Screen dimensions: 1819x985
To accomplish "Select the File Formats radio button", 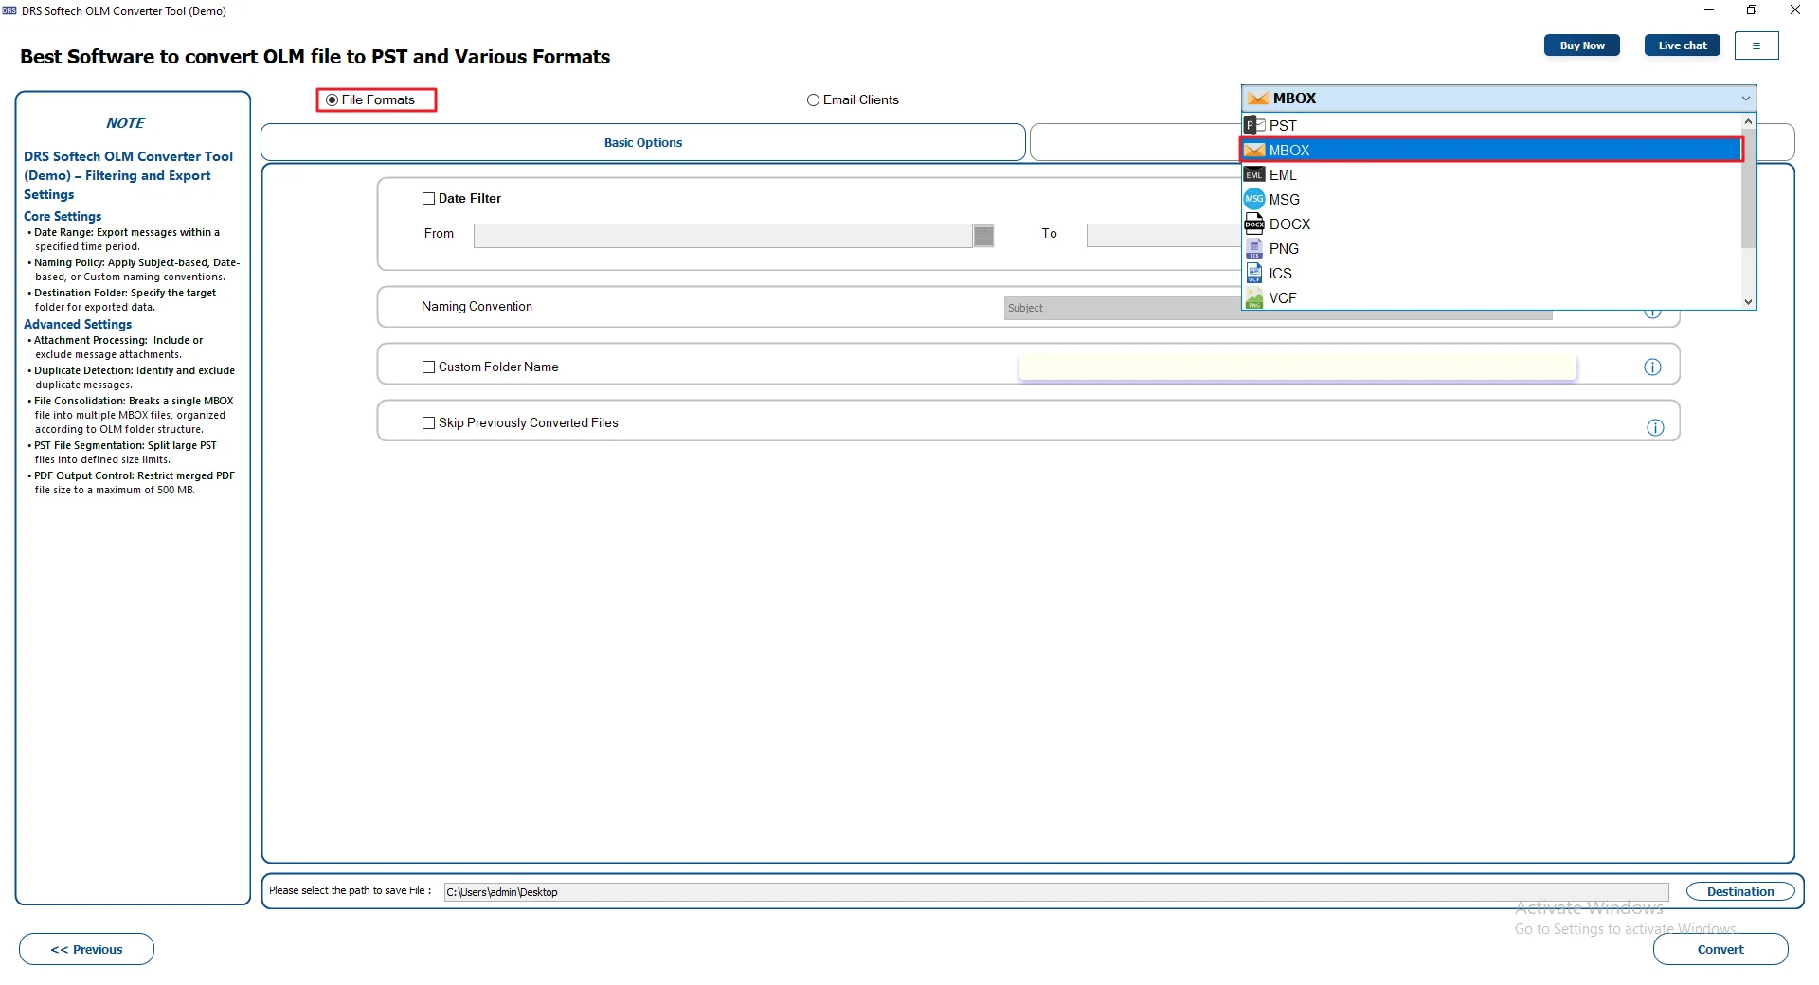I will 333,99.
